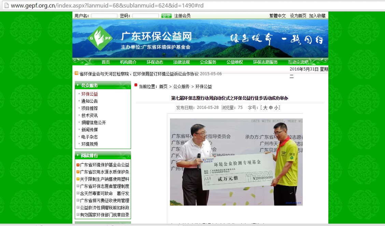The height and width of the screenshot is (226, 385).
Task: Open ranked article 公益救济性捐赠税前扣除政
Action: [104, 207]
